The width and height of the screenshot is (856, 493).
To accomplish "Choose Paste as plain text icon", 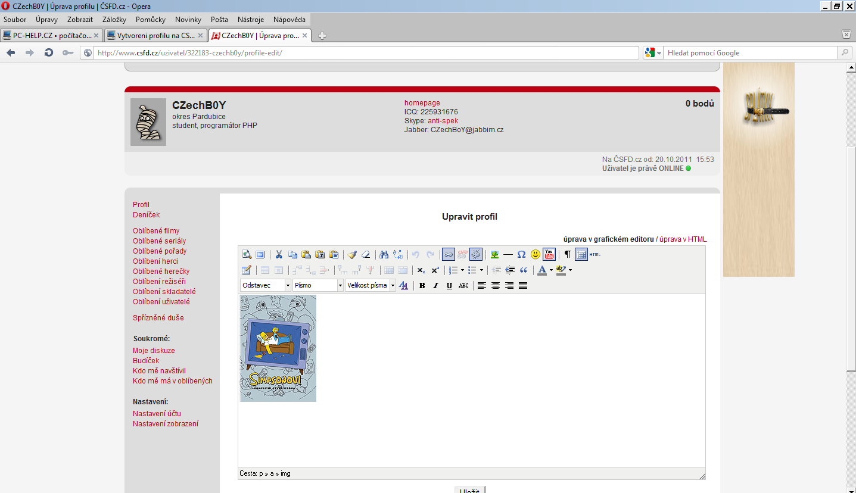I will (320, 254).
